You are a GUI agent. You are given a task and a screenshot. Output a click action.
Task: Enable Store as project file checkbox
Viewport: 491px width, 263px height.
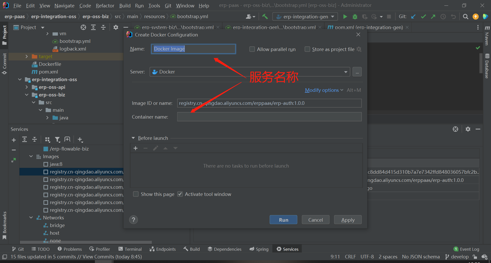(x=307, y=49)
